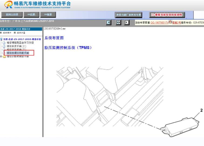
Task: Open 查看当前车型所有资料 button
Action: [x=167, y=15]
